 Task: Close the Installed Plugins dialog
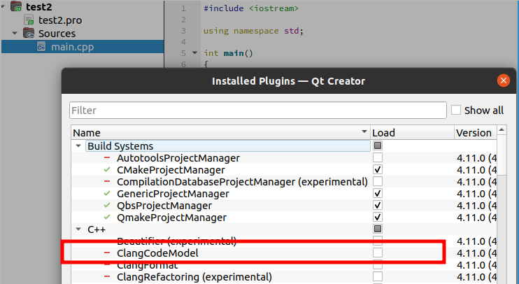504,80
